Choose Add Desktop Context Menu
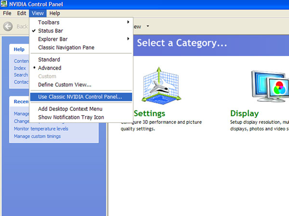 pyautogui.click(x=70, y=109)
